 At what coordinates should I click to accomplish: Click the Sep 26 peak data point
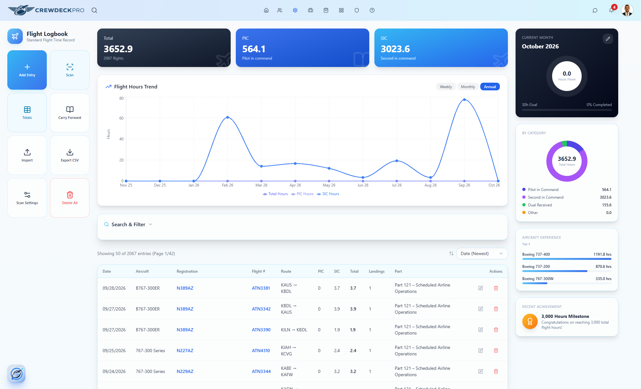pos(464,100)
